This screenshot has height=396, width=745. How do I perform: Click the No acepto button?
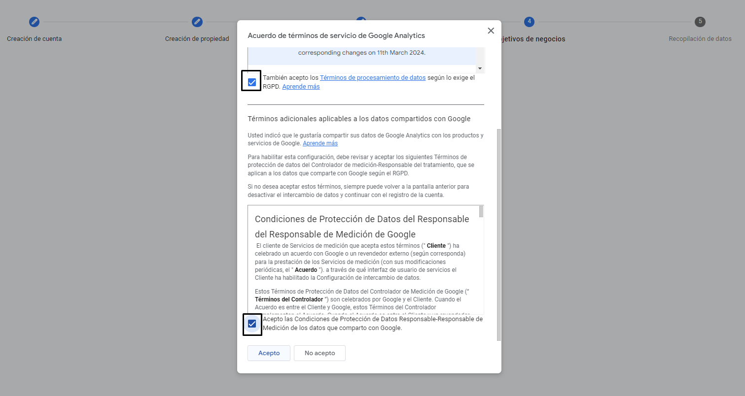[319, 353]
